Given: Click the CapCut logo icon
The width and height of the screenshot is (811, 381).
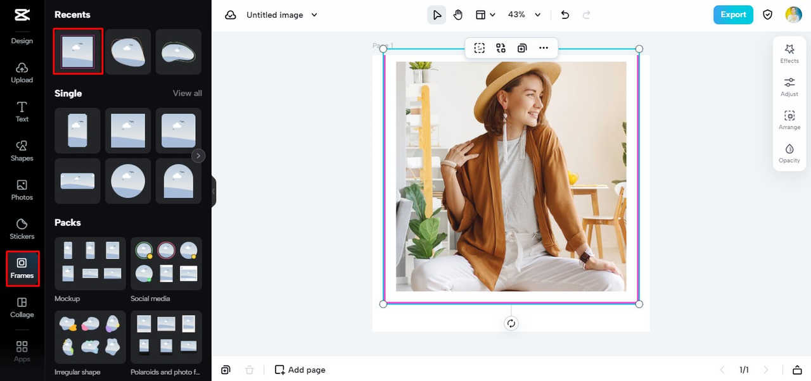Looking at the screenshot, I should click(x=22, y=15).
